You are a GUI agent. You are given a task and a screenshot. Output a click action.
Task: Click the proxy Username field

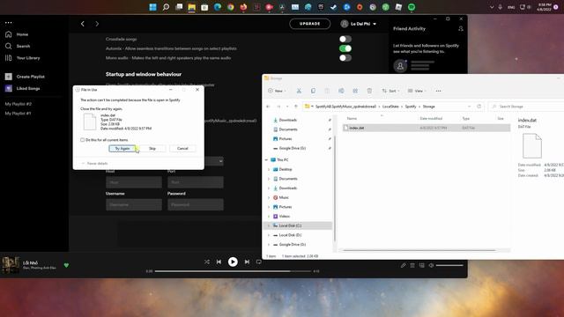tap(134, 204)
